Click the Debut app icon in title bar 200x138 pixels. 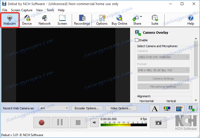4,4
